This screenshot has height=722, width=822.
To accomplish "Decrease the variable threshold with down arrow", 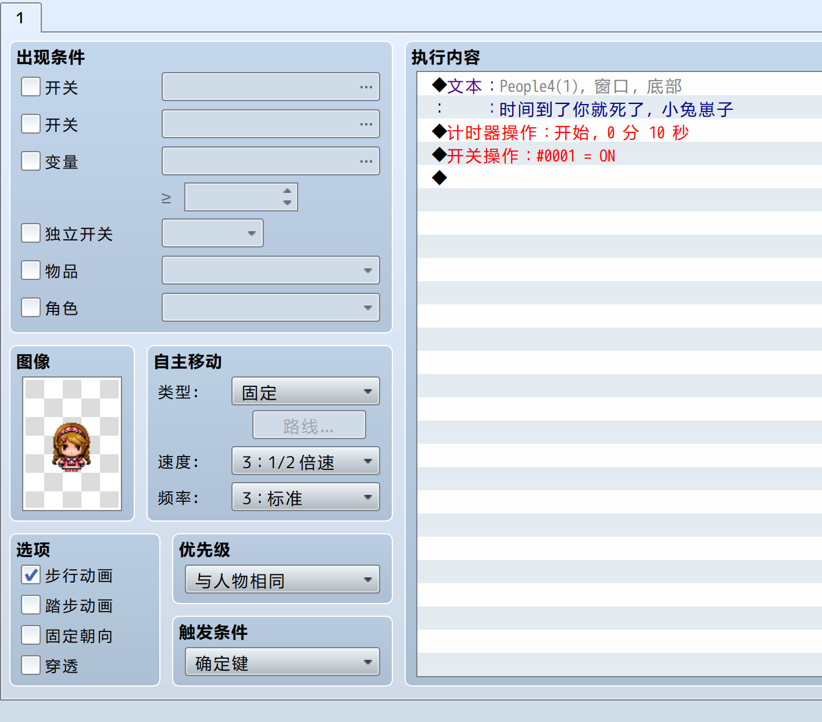I will 287,203.
